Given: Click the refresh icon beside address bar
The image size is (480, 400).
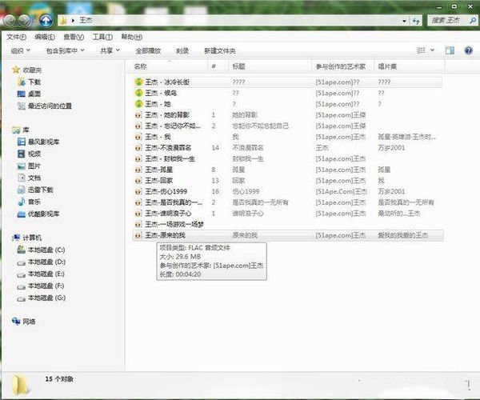Looking at the screenshot, I should coord(416,21).
